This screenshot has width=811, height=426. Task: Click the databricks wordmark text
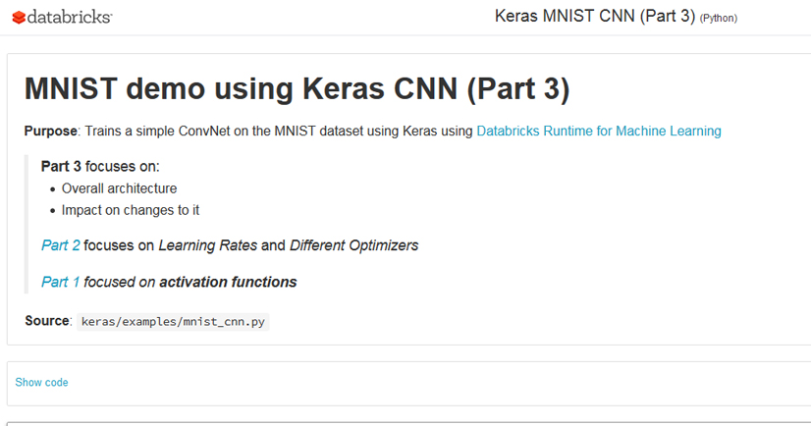pyautogui.click(x=70, y=18)
